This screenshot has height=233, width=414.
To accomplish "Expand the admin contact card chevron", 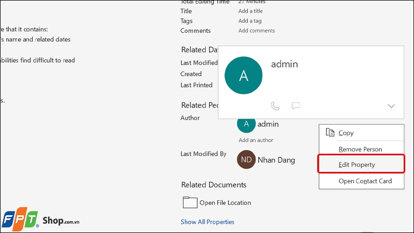I will pos(391,106).
